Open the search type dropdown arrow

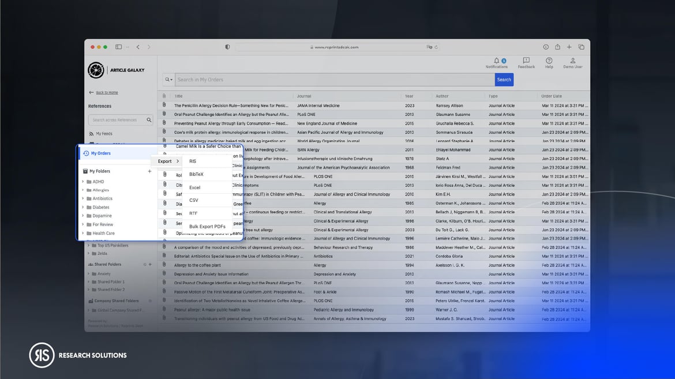(x=168, y=80)
